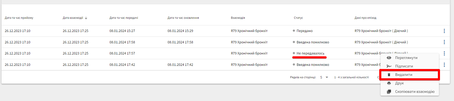Viewport: 454px width, 101px height.
Task: Click the Не передавалось status cell
Action: click(x=310, y=53)
